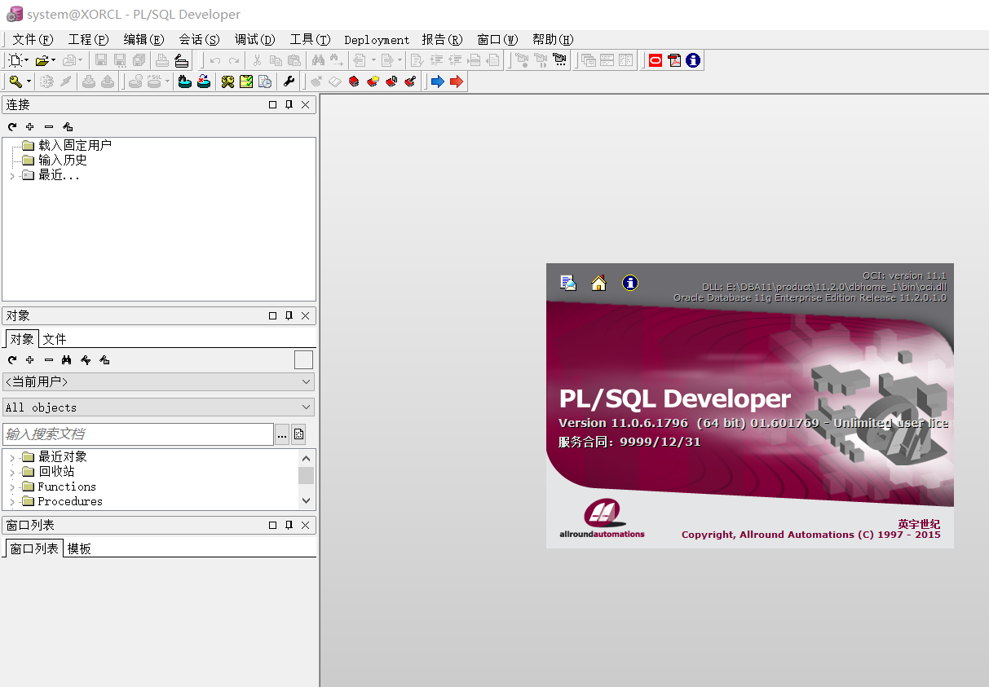The height and width of the screenshot is (687, 989).
Task: Open the Deployment menu
Action: (x=377, y=40)
